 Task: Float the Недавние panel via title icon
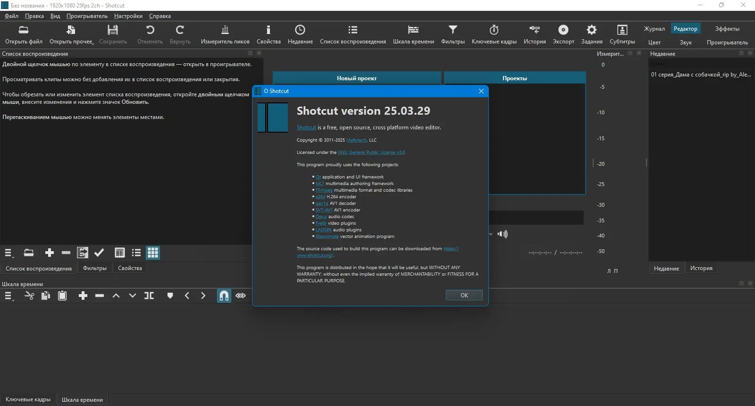741,53
